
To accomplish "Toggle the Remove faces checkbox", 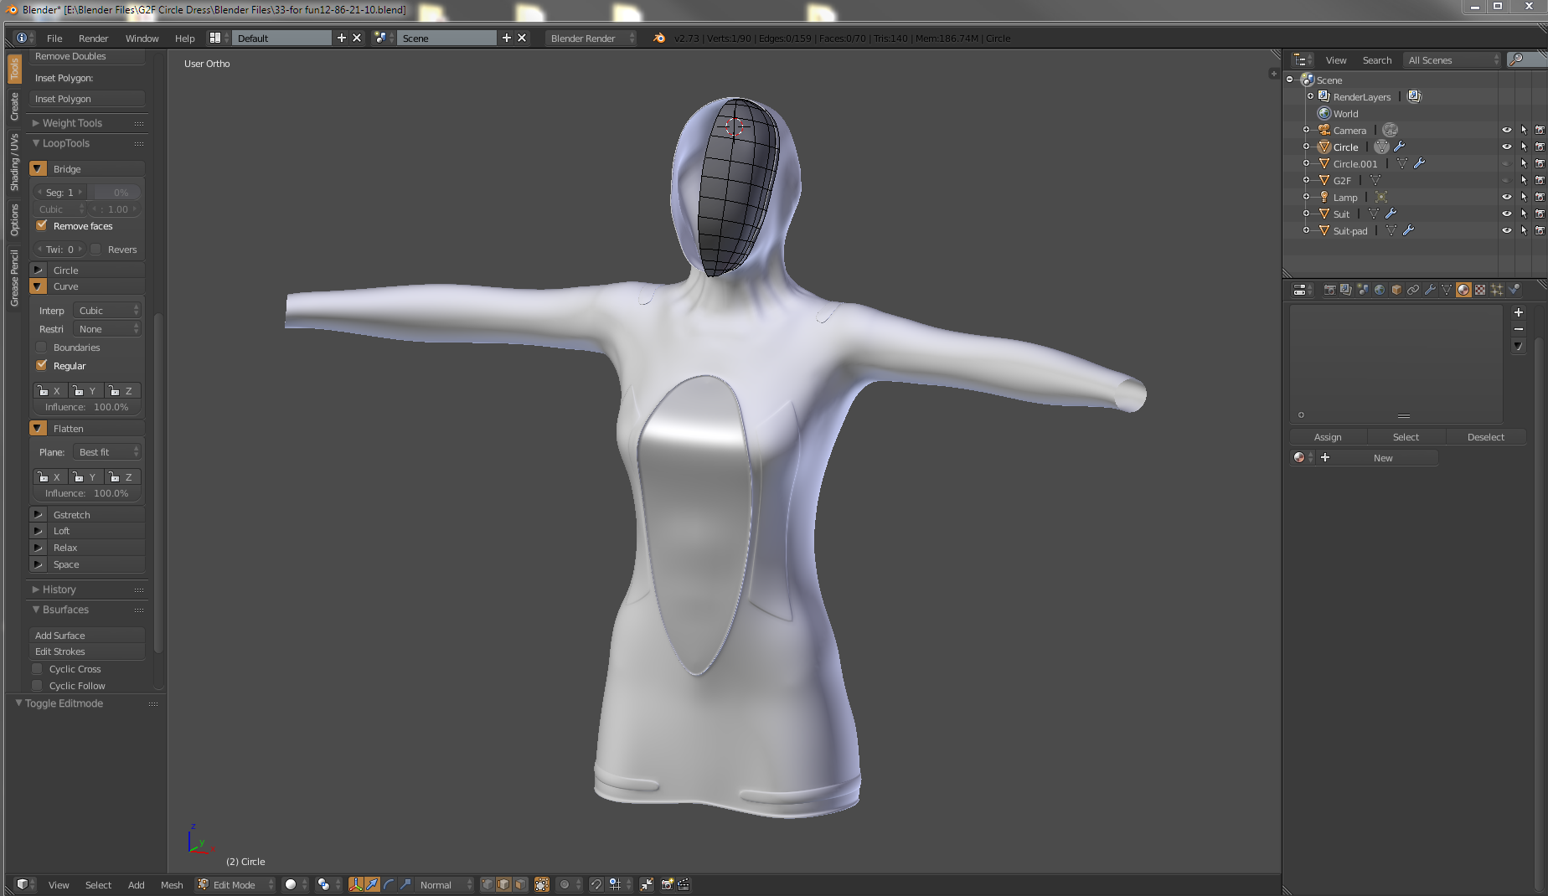I will 42,225.
